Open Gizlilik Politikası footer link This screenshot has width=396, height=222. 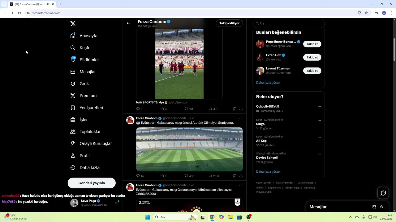284,183
